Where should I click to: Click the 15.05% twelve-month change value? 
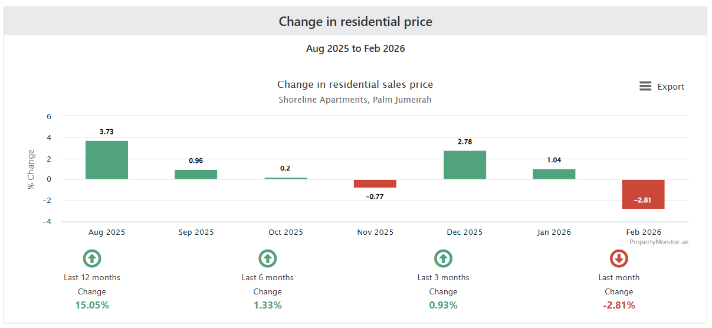(x=92, y=305)
